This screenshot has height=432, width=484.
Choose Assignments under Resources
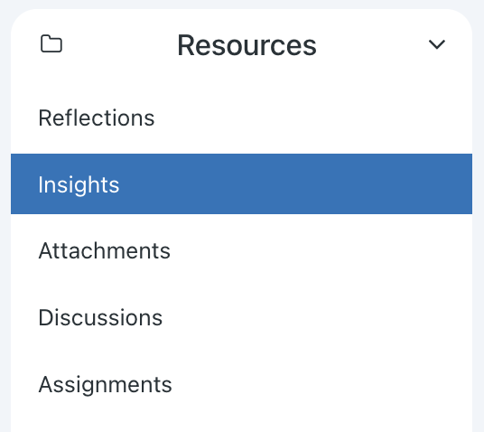coord(241,384)
